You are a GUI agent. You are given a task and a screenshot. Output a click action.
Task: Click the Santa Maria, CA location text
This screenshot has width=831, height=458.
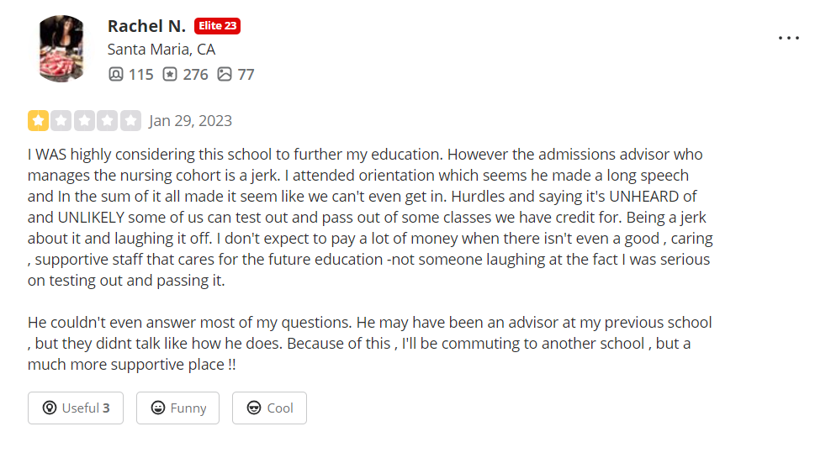tap(161, 50)
